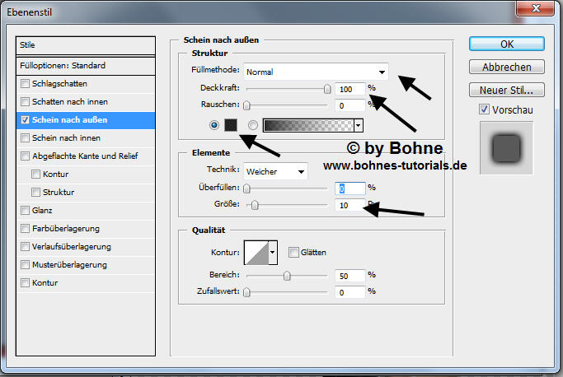Click the OK button

tap(507, 44)
